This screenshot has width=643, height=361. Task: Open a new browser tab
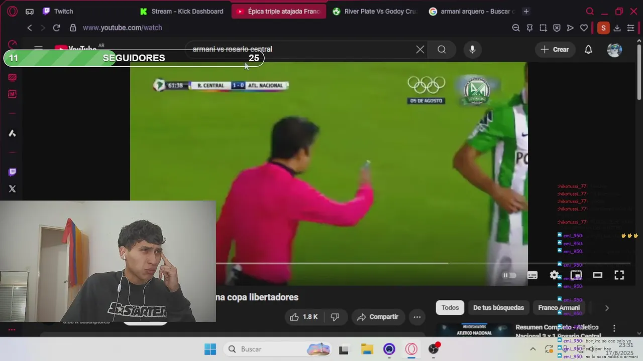click(526, 11)
